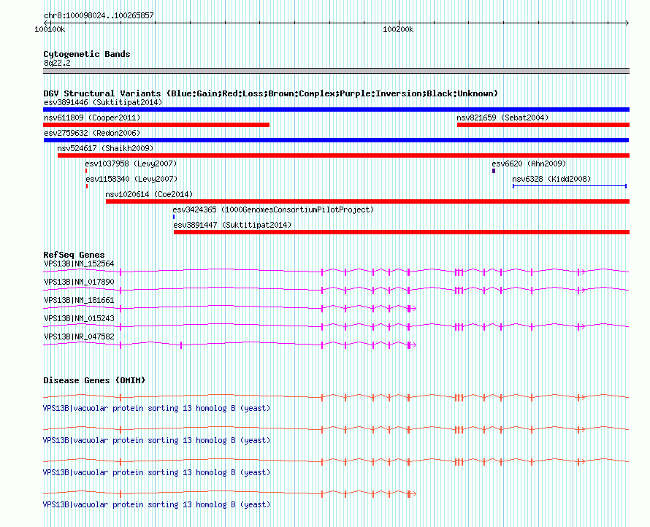Open last VPS13B vacuolar protein sorting link
Screen dimensions: 650x527
(157, 504)
